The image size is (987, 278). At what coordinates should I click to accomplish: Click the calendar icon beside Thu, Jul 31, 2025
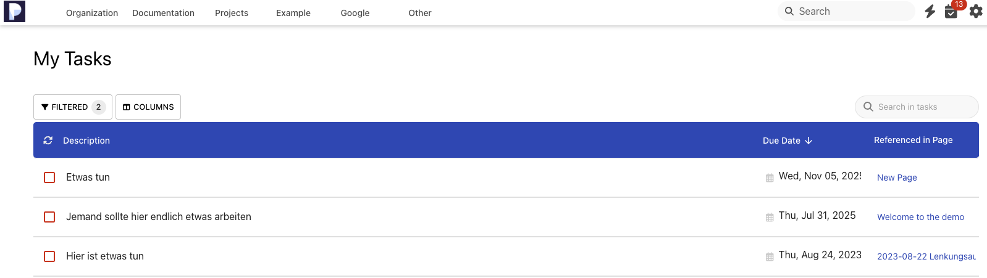[x=770, y=218]
